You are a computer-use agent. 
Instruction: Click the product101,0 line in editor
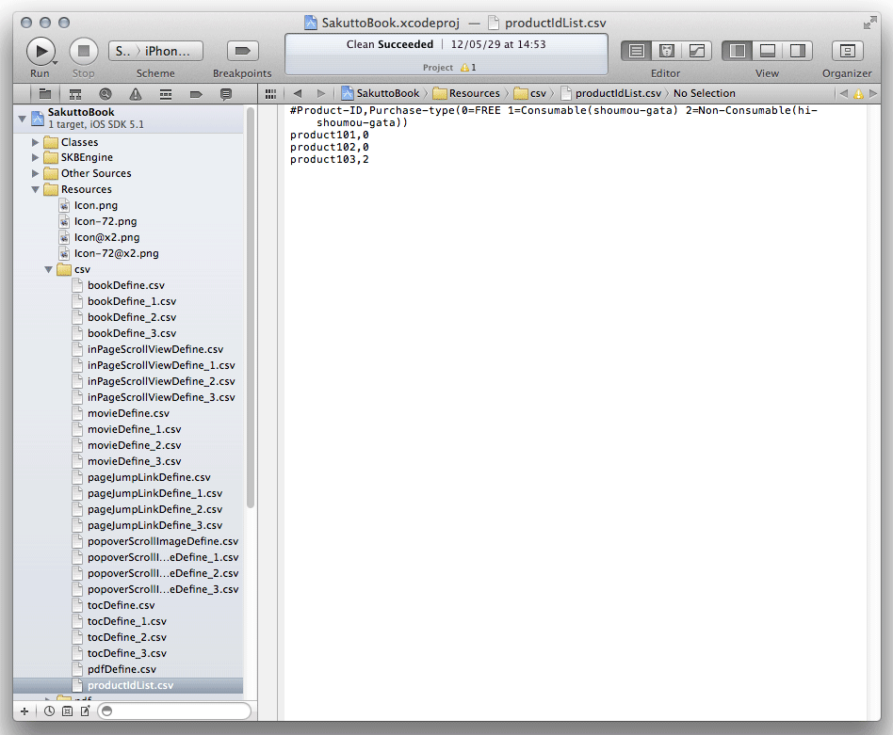329,135
